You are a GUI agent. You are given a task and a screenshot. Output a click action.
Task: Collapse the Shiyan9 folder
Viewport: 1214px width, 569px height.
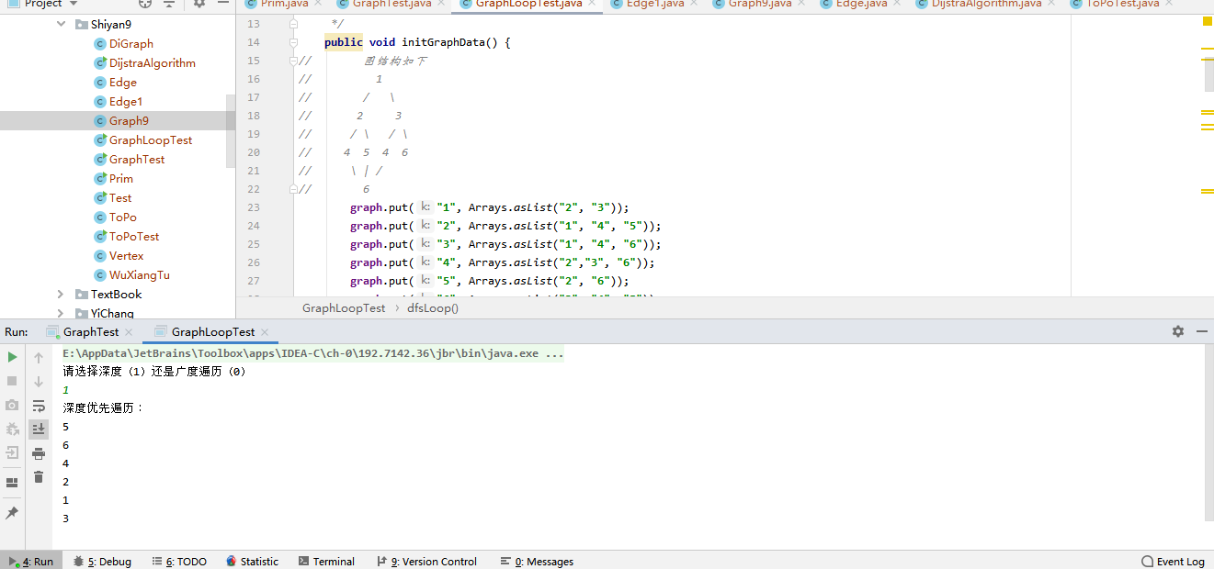[61, 25]
